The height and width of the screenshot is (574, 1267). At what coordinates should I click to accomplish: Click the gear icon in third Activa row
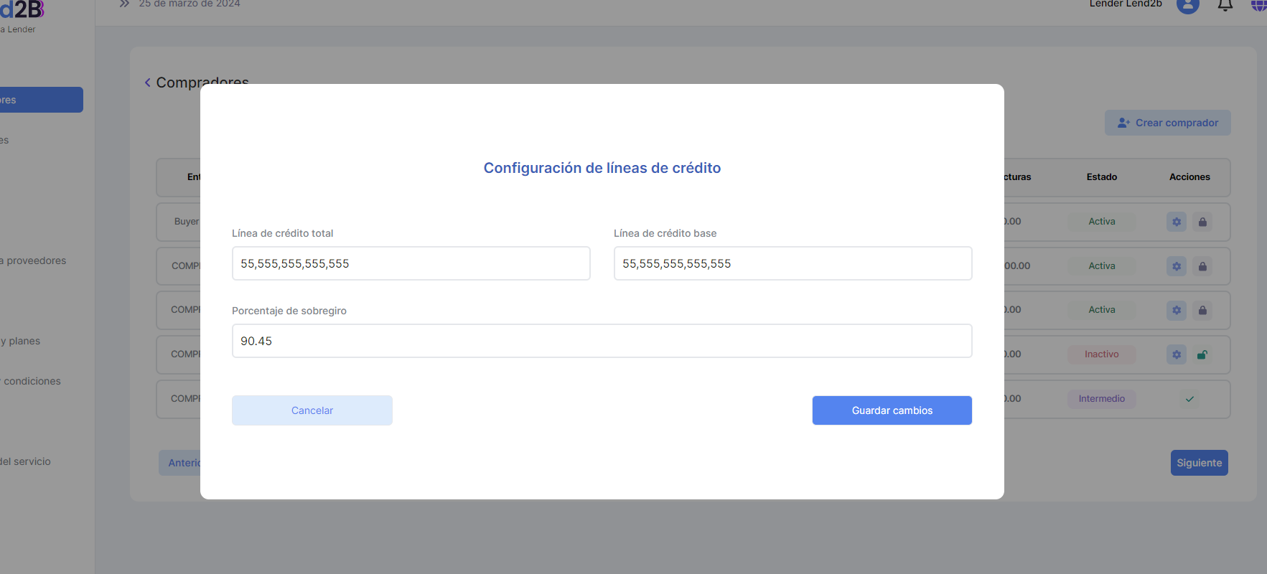coord(1176,310)
